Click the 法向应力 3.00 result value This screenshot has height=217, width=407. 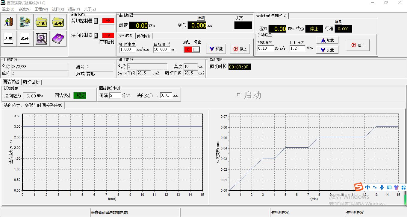point(30,96)
